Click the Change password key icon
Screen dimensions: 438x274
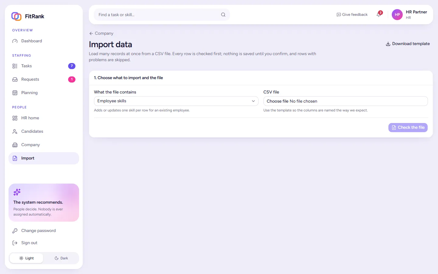tap(15, 231)
